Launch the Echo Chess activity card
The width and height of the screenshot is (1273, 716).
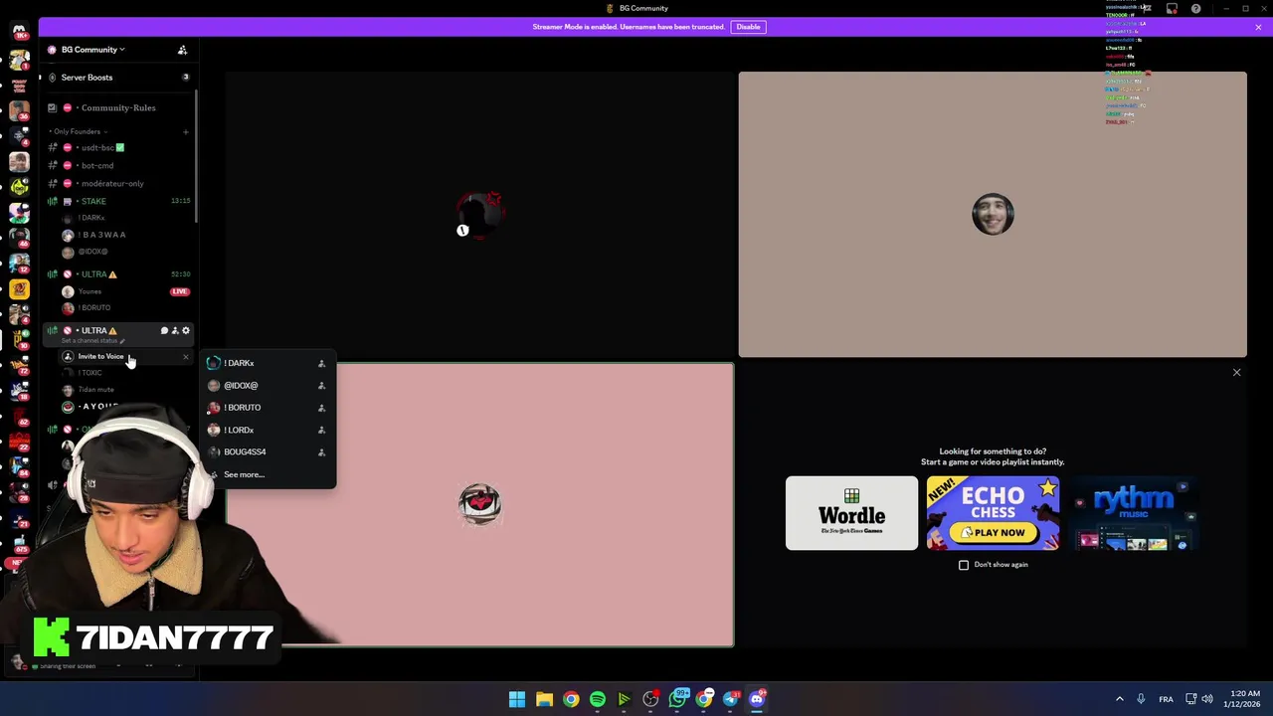[993, 513]
